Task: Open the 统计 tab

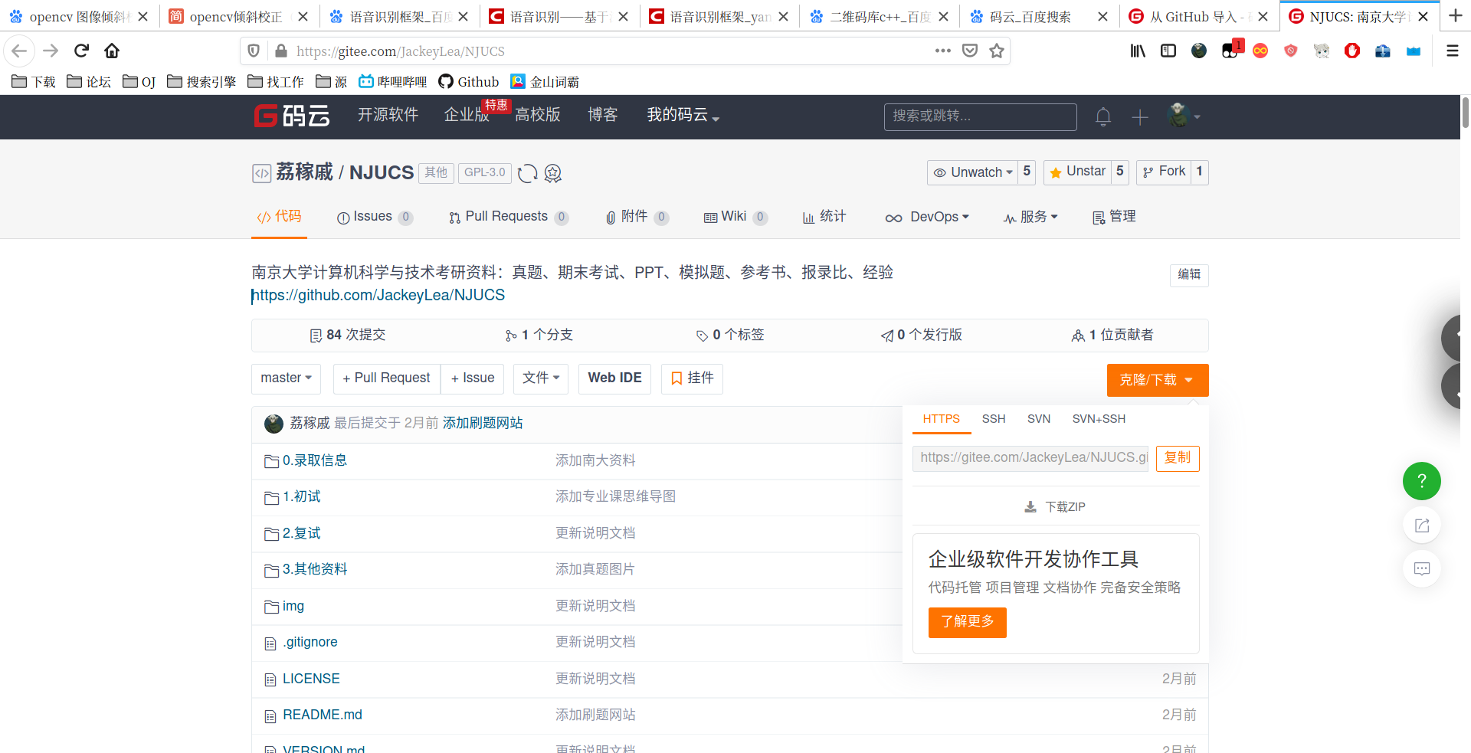Action: [824, 218]
